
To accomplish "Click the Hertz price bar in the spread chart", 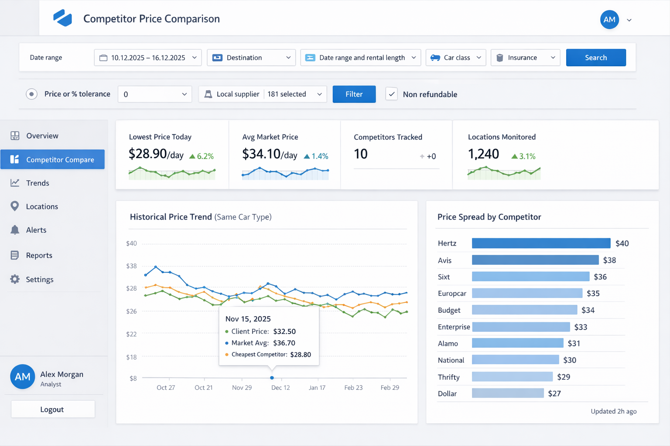I will point(541,243).
